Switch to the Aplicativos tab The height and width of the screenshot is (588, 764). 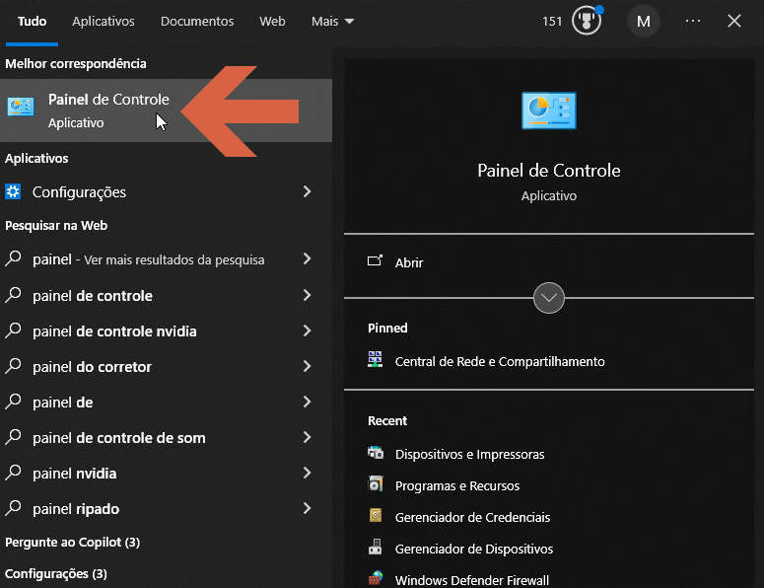(104, 22)
